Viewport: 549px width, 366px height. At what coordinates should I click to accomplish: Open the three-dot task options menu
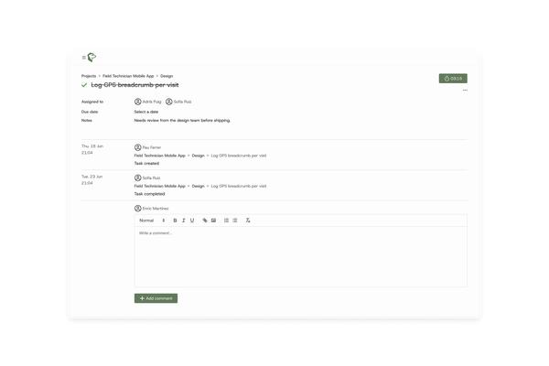465,90
